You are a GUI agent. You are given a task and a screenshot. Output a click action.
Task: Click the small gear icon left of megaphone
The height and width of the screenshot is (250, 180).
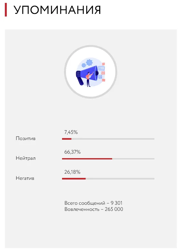pyautogui.click(x=84, y=65)
